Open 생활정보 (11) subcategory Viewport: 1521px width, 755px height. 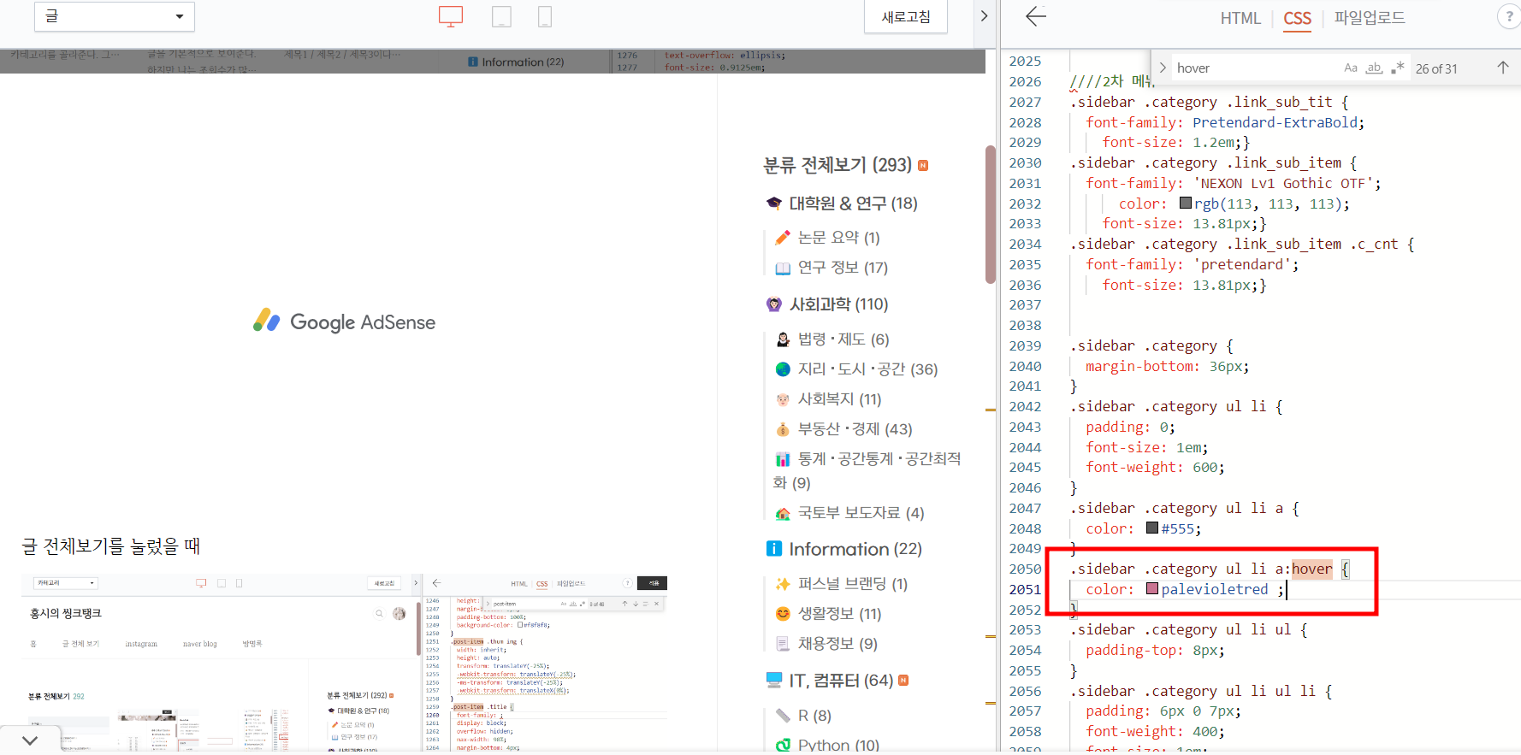pos(839,614)
